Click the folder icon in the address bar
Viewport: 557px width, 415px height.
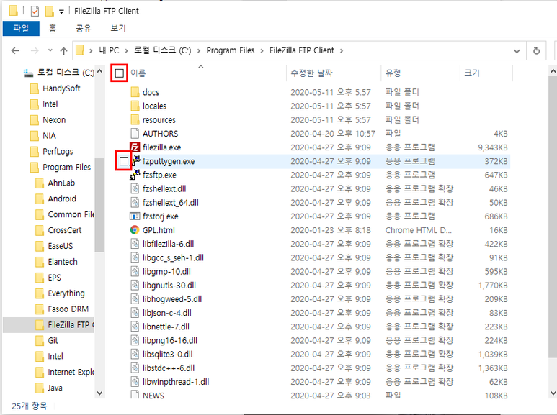click(80, 50)
